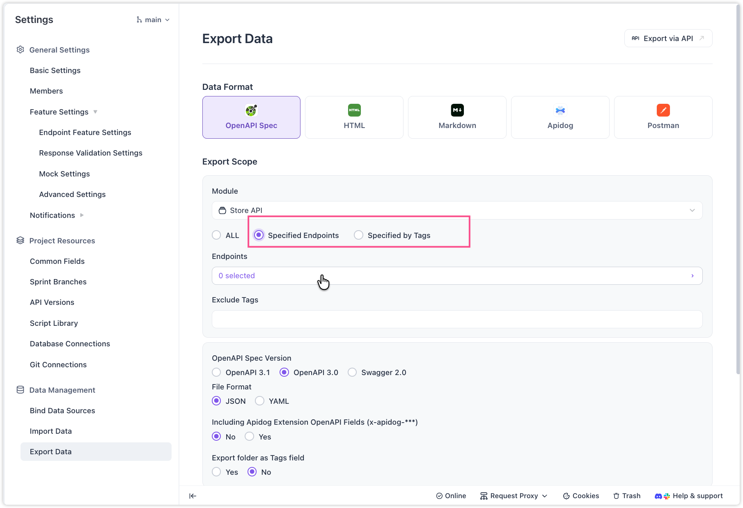Switch file format to YAML
743x508 pixels.
tap(259, 401)
